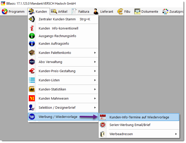The height and width of the screenshot is (143, 186).
Task: Click the green info icon for Ausgangs-Rechnungsinfo
Action: [32, 36]
